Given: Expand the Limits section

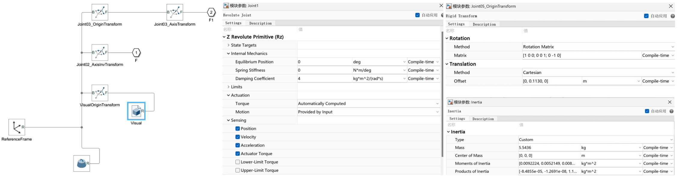Looking at the screenshot, I should click(228, 87).
